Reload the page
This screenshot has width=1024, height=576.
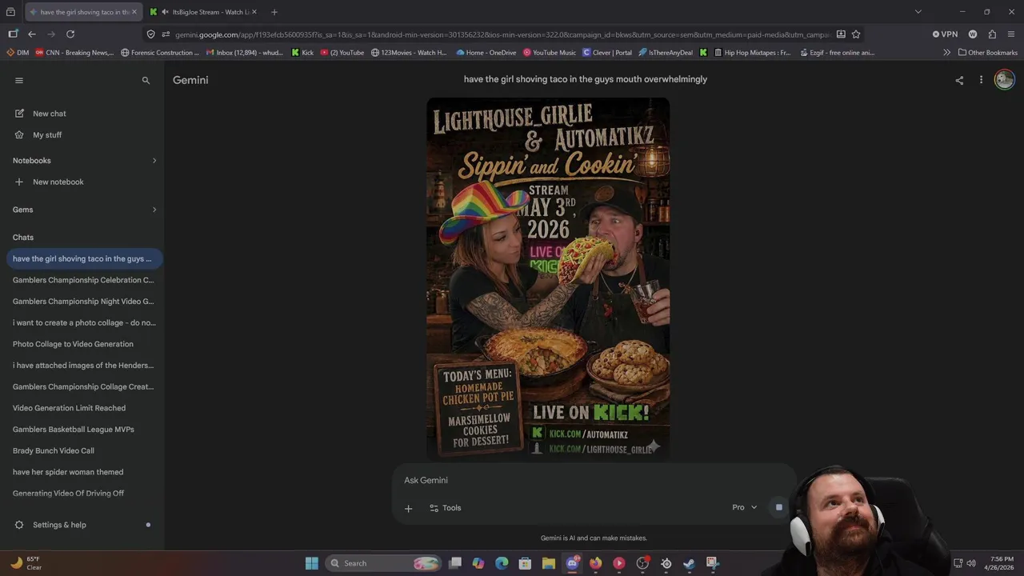[x=70, y=34]
